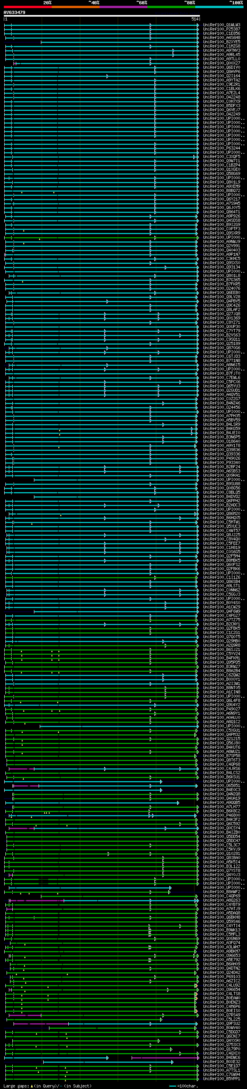Image resolution: width=247 pixels, height=1089 pixels.
Task: Select label UniRef100_Q09KA1
Action: click(x=222, y=475)
